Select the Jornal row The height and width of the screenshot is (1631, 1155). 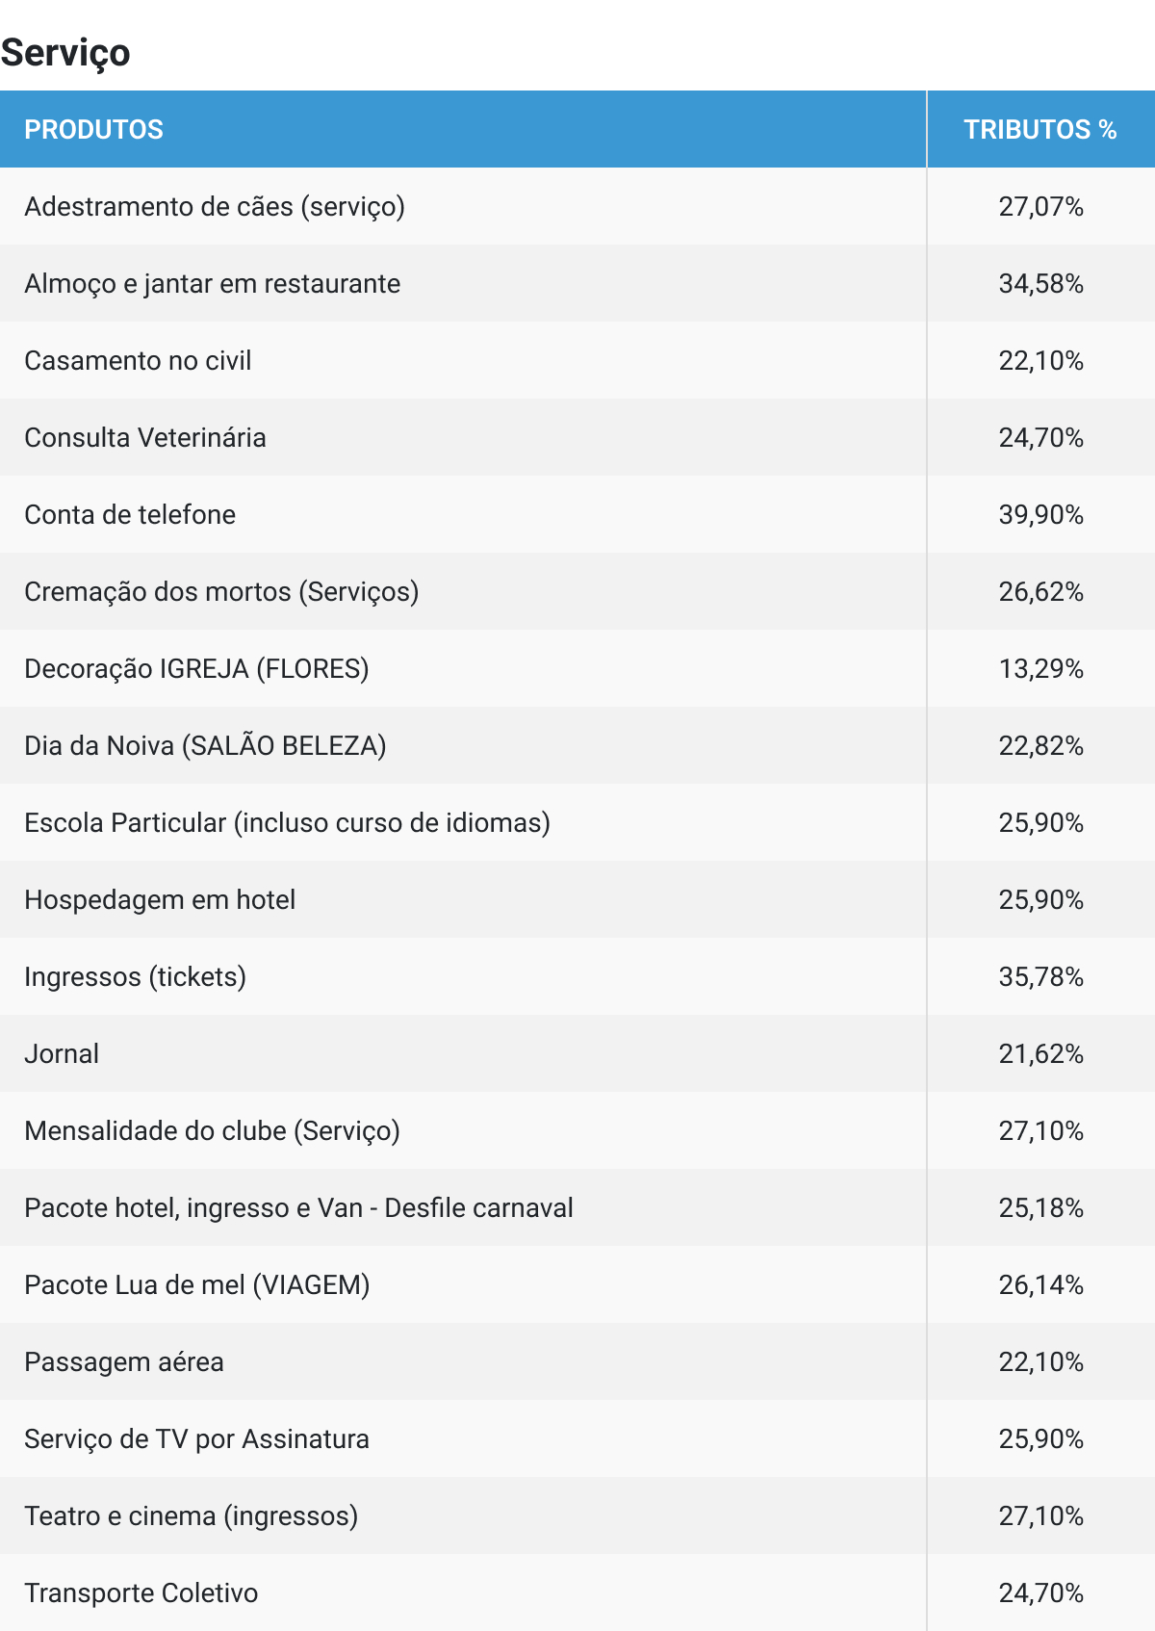pyautogui.click(x=62, y=1054)
